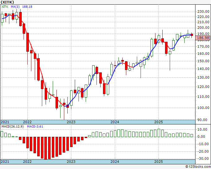211x169 pixels.
Task: Click the 200.00 price axis label
Action: pyautogui.click(x=203, y=28)
